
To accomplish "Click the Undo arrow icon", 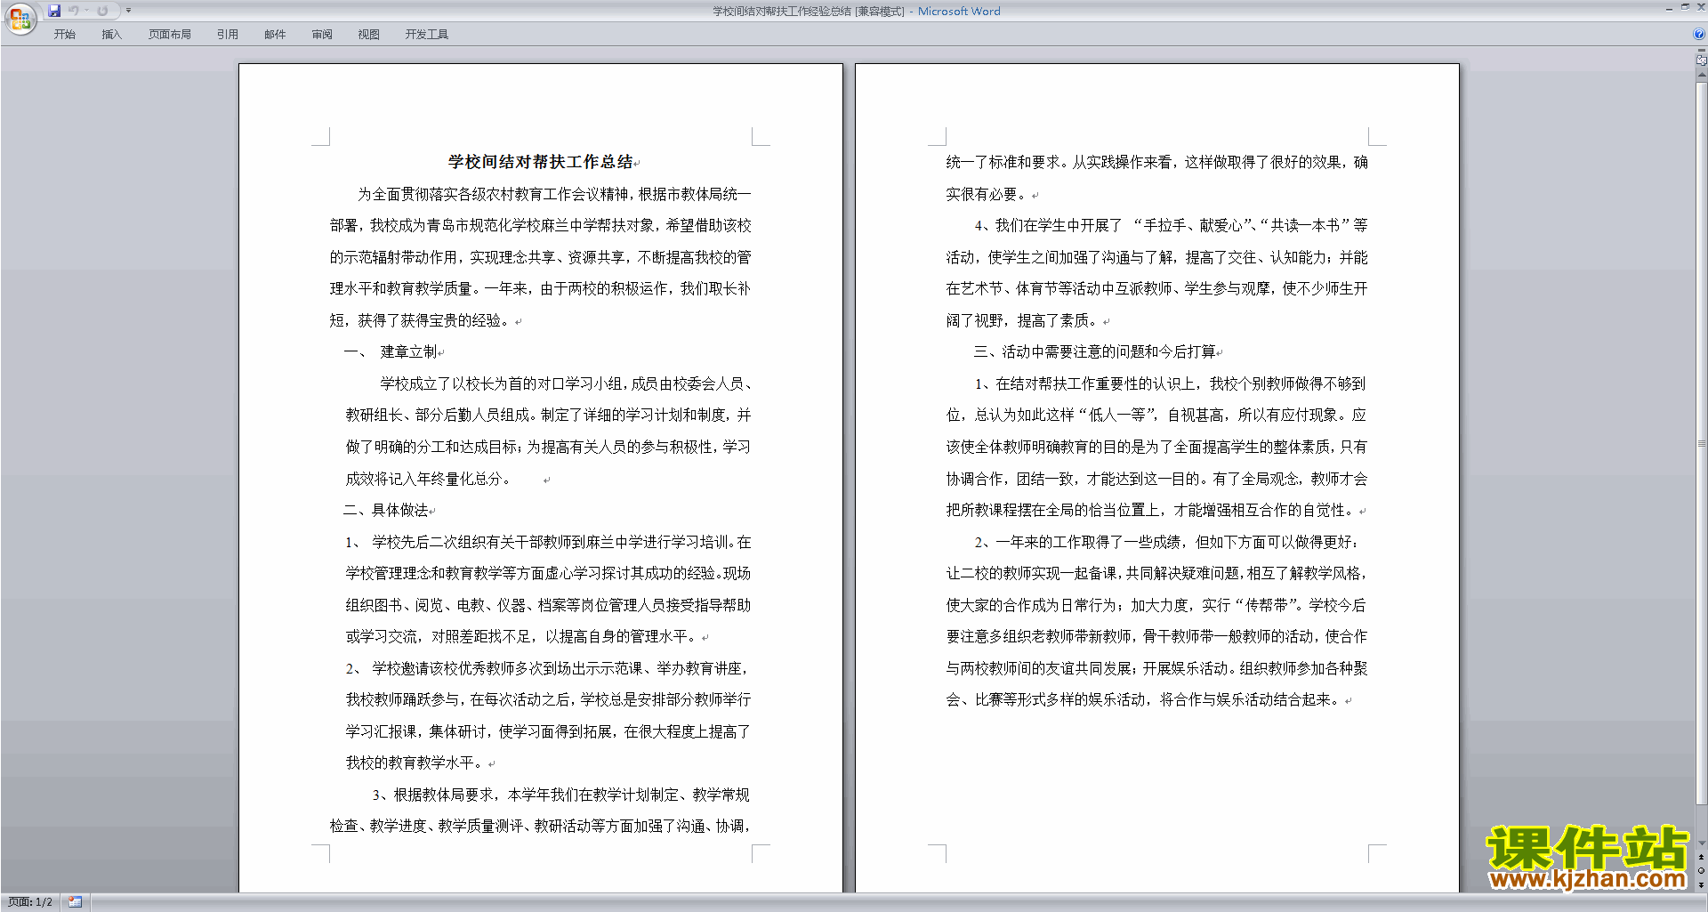I will point(74,11).
